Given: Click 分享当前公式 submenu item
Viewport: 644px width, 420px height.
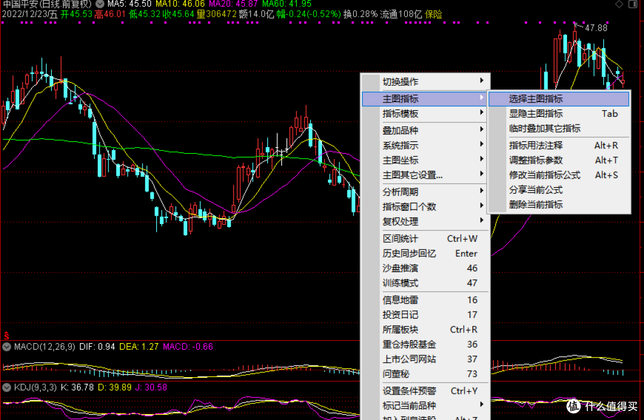Looking at the screenshot, I should click(x=559, y=190).
